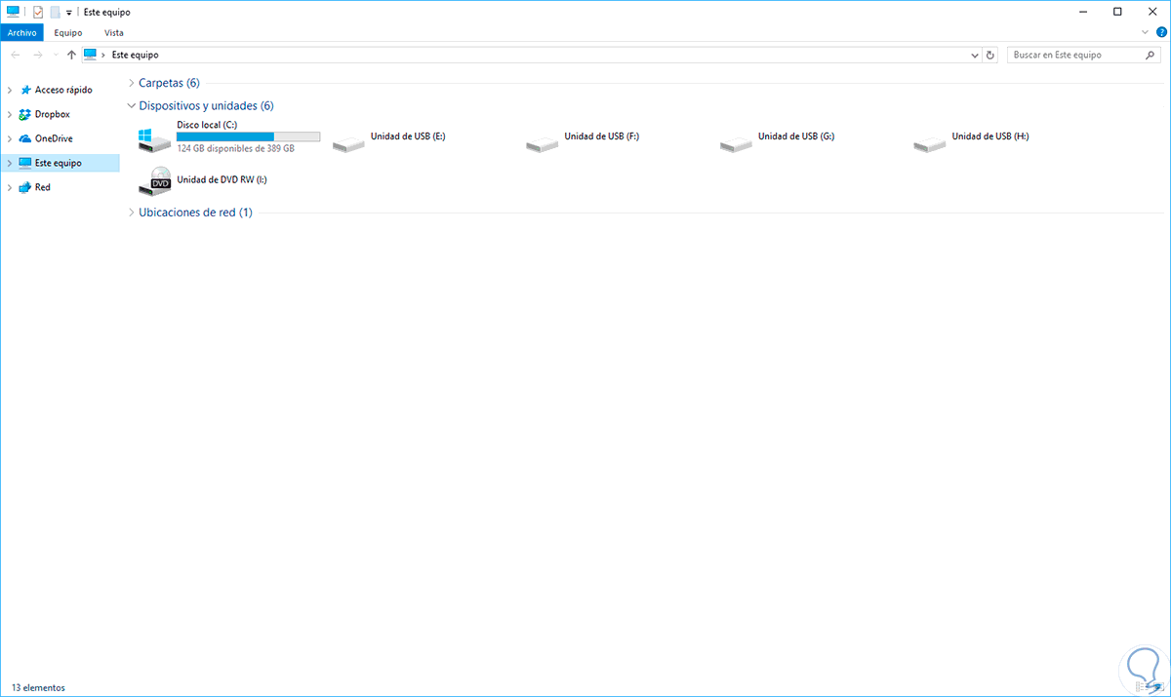
Task: Expand the Red tree node
Action: [10, 187]
